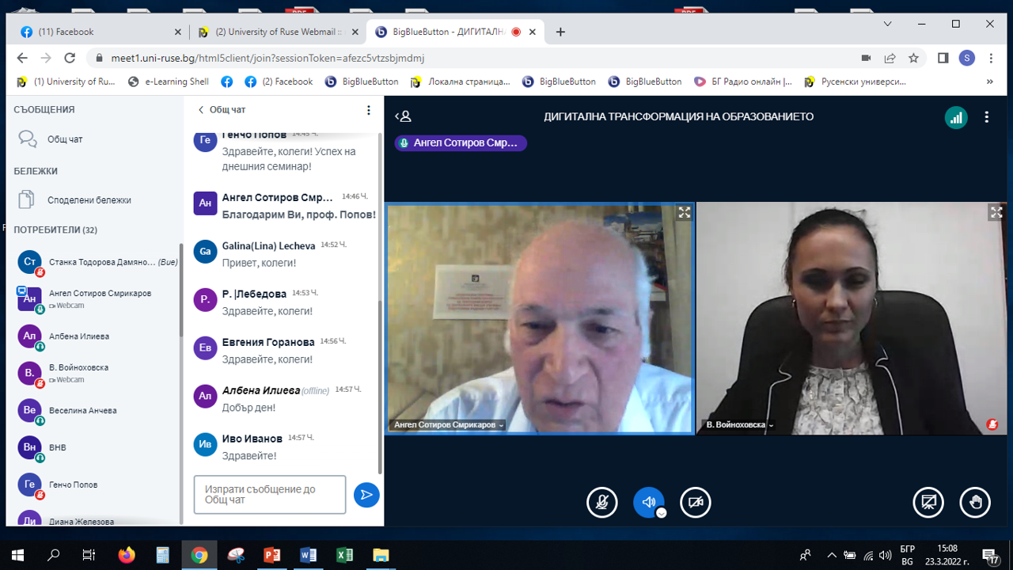Viewport: 1013px width, 570px height.
Task: Open chat options three-dot menu
Action: pos(368,110)
